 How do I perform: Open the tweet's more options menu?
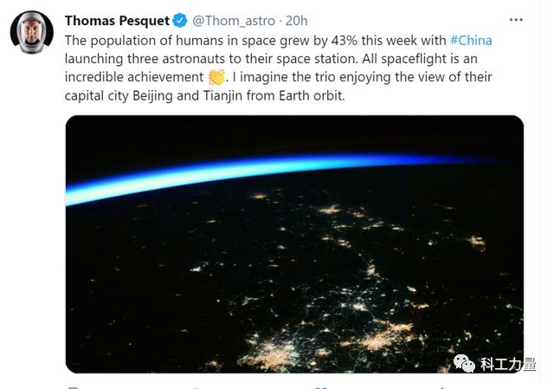516,19
